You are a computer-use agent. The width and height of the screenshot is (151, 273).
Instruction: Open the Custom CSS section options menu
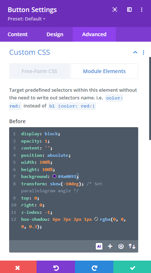(144, 52)
